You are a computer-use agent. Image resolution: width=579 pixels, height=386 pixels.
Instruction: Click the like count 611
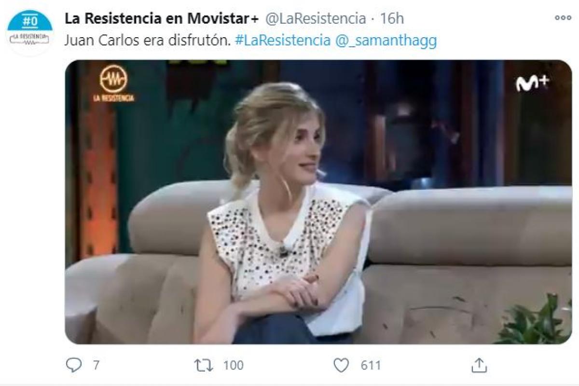click(x=371, y=366)
